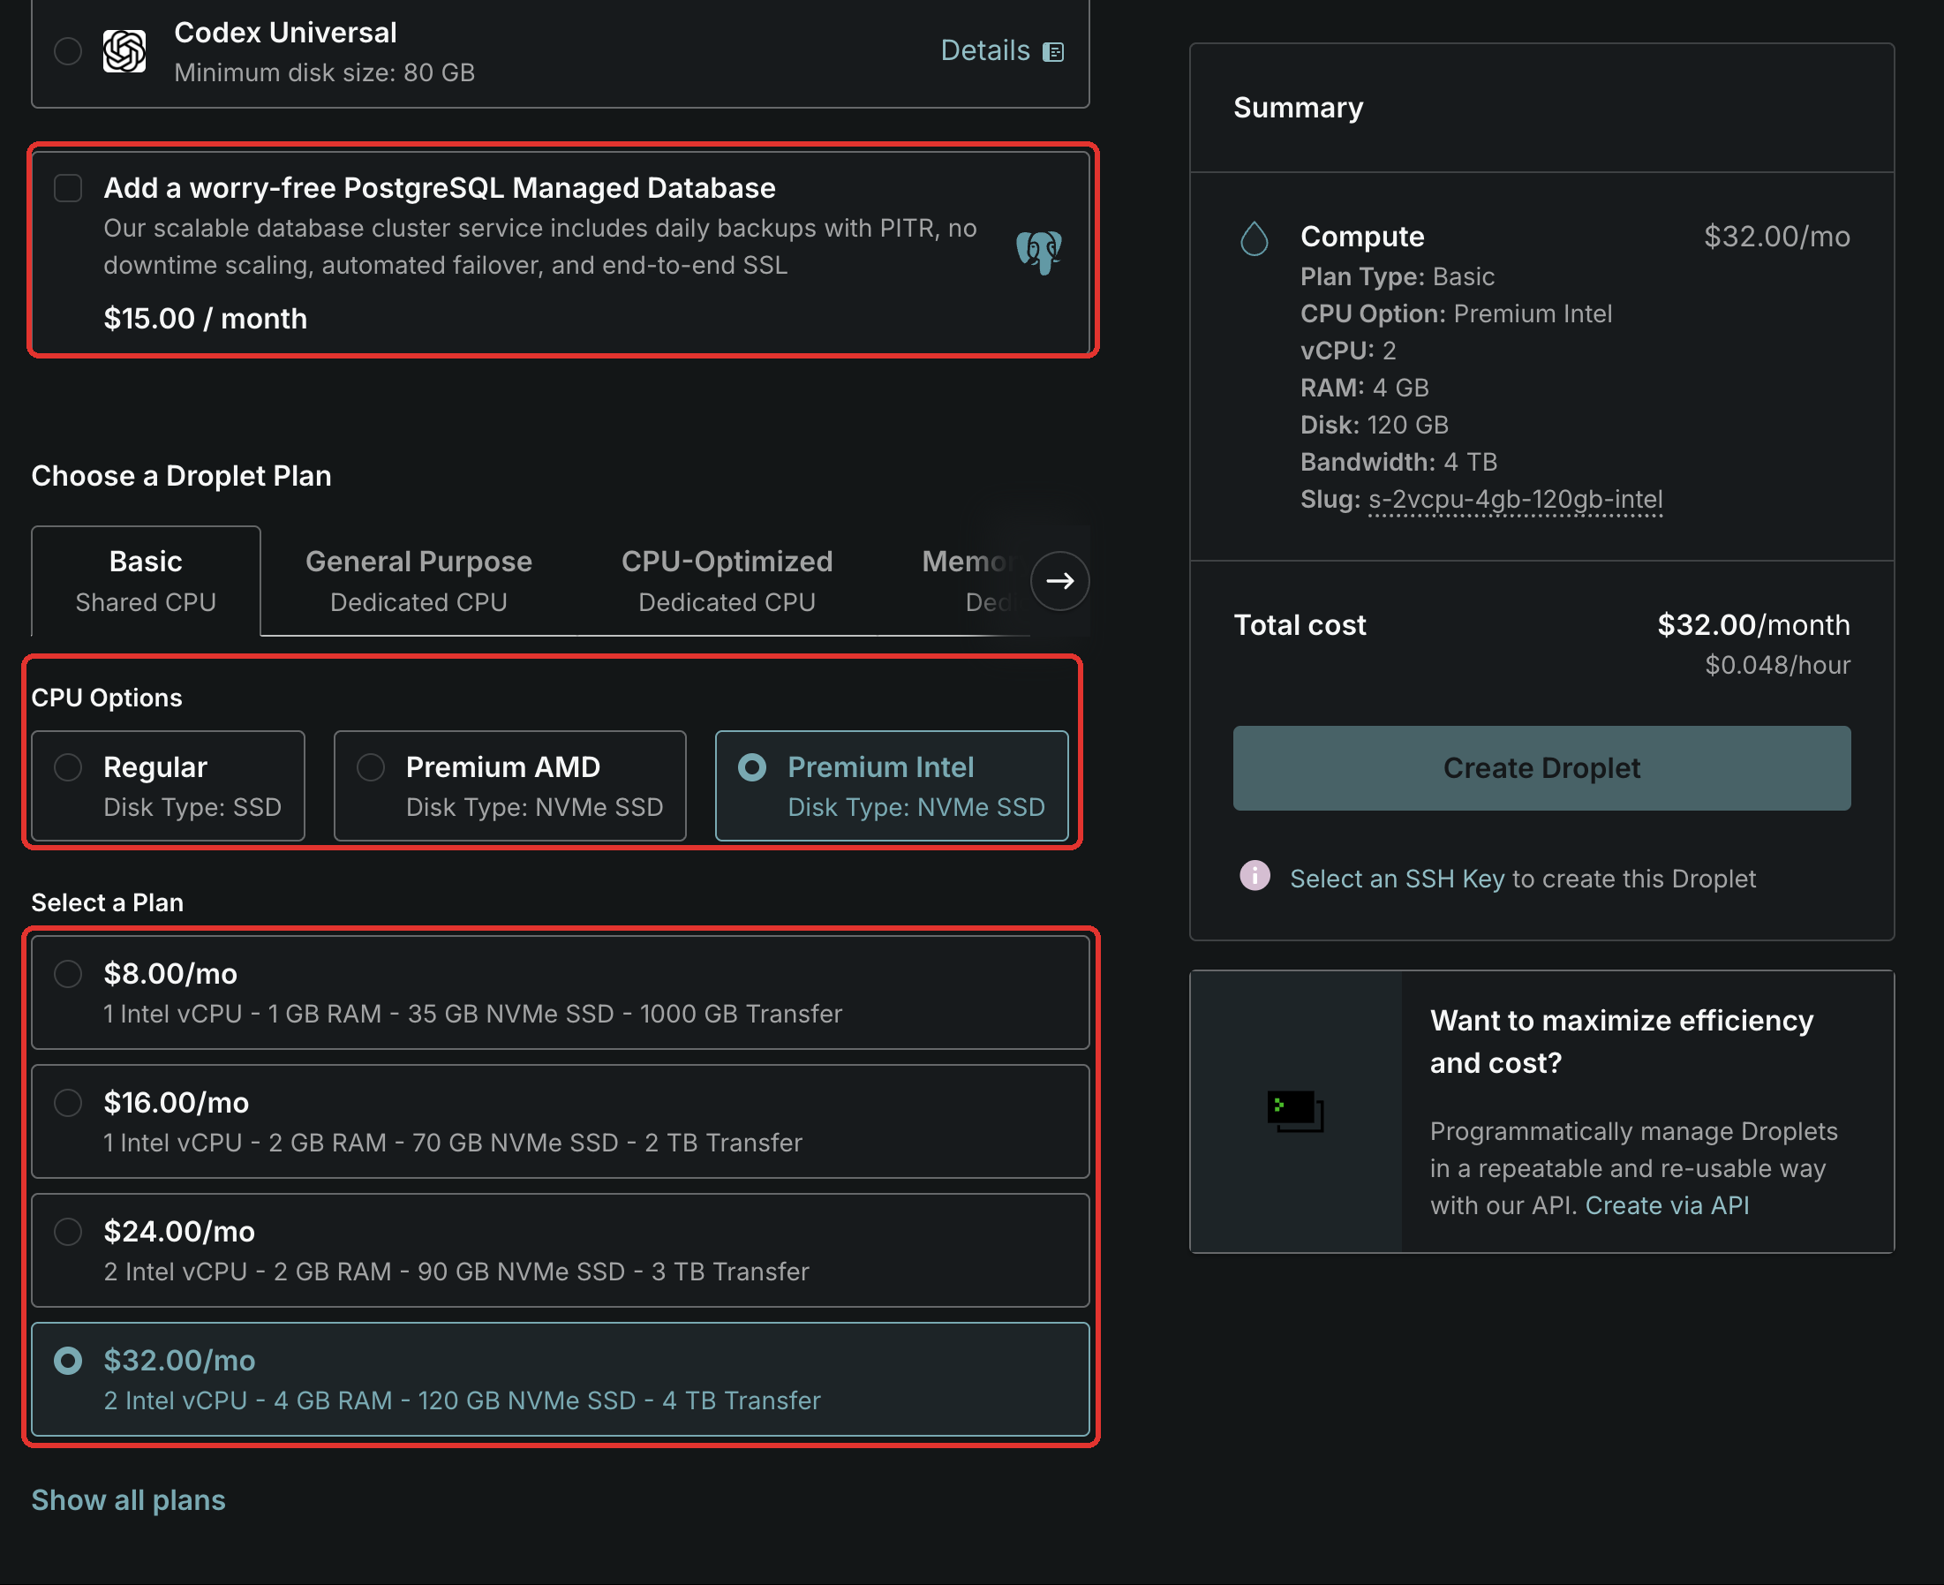Click the purple info icon beside SSH Key notice

pos(1255,876)
